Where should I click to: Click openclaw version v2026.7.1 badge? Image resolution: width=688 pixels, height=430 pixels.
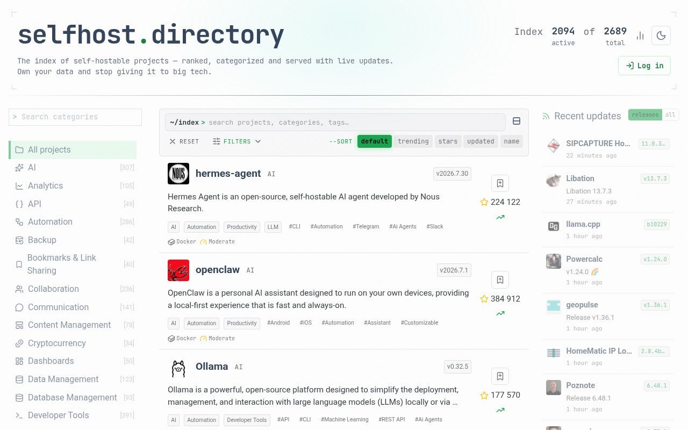(454, 270)
